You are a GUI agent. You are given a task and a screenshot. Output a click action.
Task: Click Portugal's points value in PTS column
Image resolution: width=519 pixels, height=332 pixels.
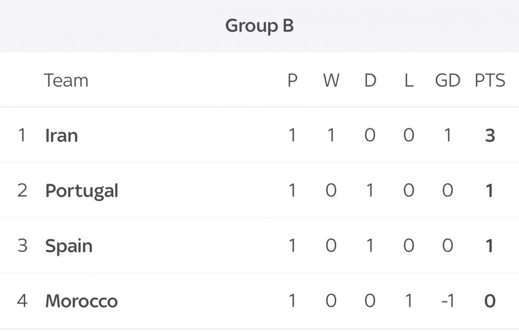(x=489, y=191)
